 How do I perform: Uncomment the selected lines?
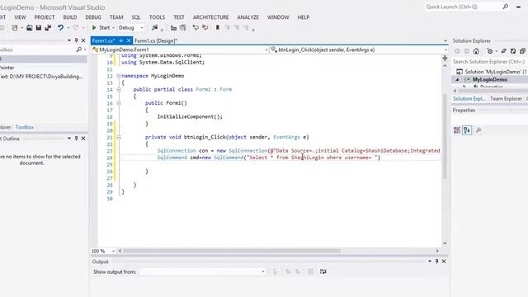tap(205, 27)
